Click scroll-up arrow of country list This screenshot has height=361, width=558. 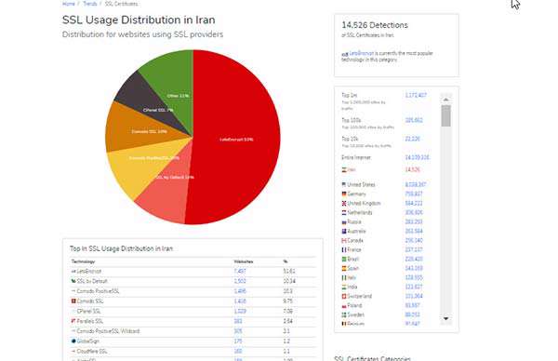click(445, 100)
